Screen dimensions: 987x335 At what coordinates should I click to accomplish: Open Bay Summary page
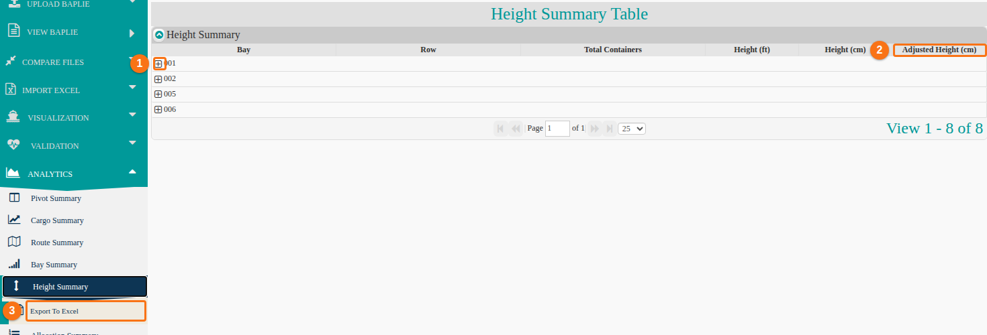point(54,265)
